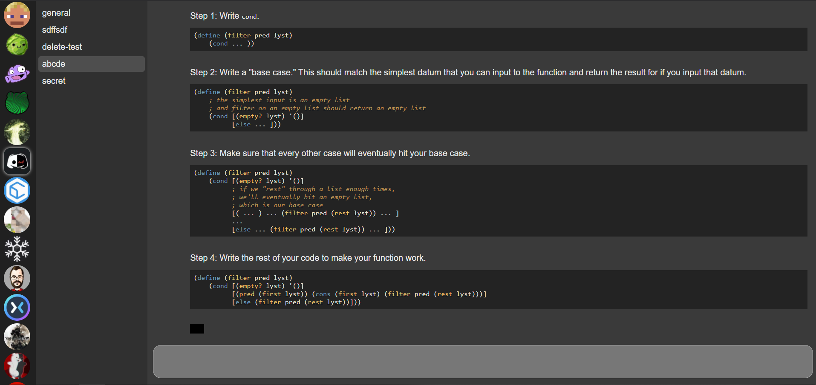Open the red Monokuma bear server
Image resolution: width=816 pixels, height=385 pixels.
pos(17,366)
